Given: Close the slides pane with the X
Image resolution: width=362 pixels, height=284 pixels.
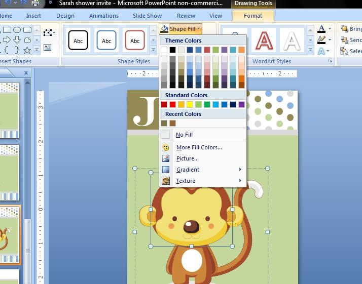Looking at the screenshot, I should (26, 73).
